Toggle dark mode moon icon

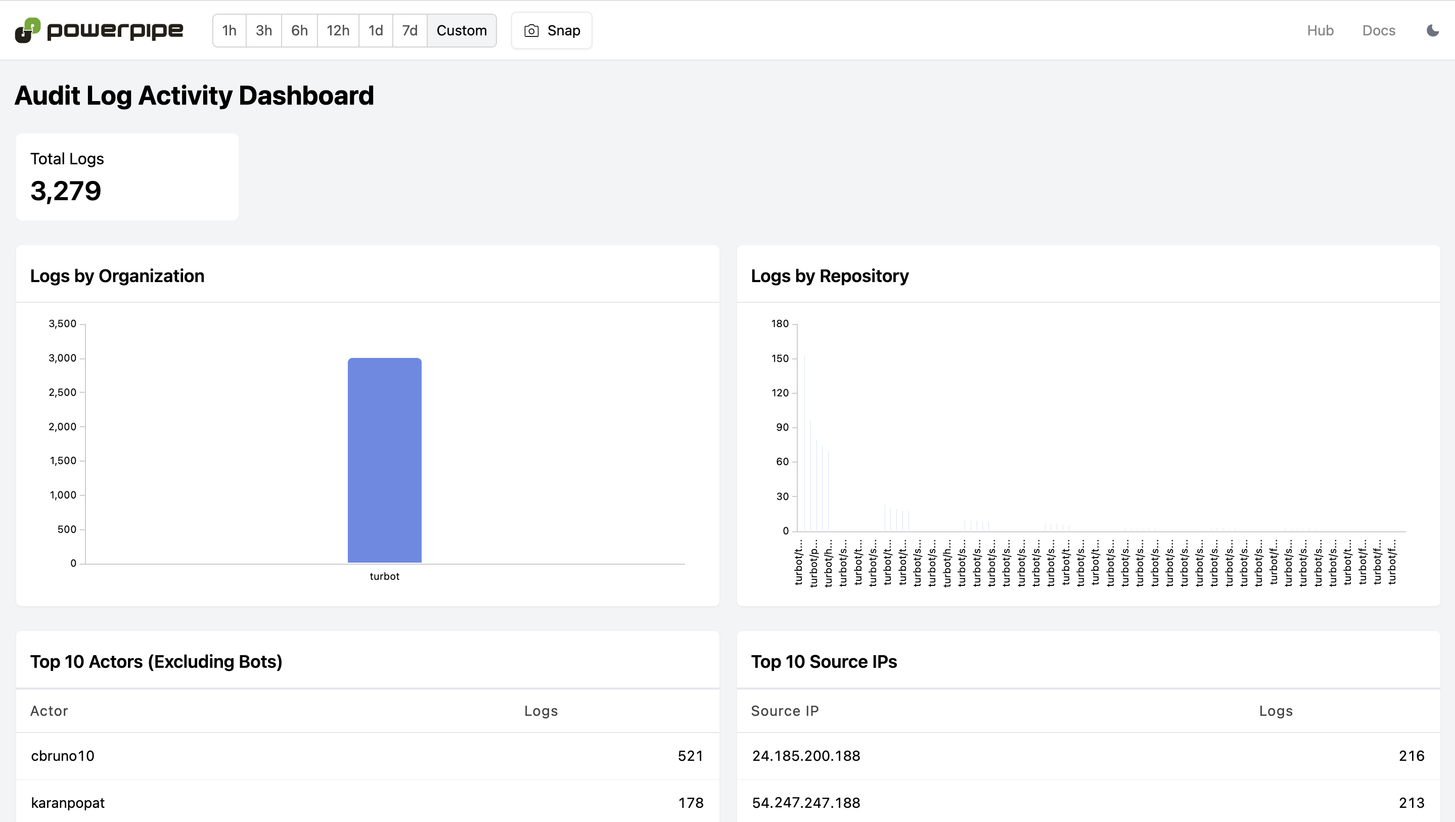pos(1432,30)
